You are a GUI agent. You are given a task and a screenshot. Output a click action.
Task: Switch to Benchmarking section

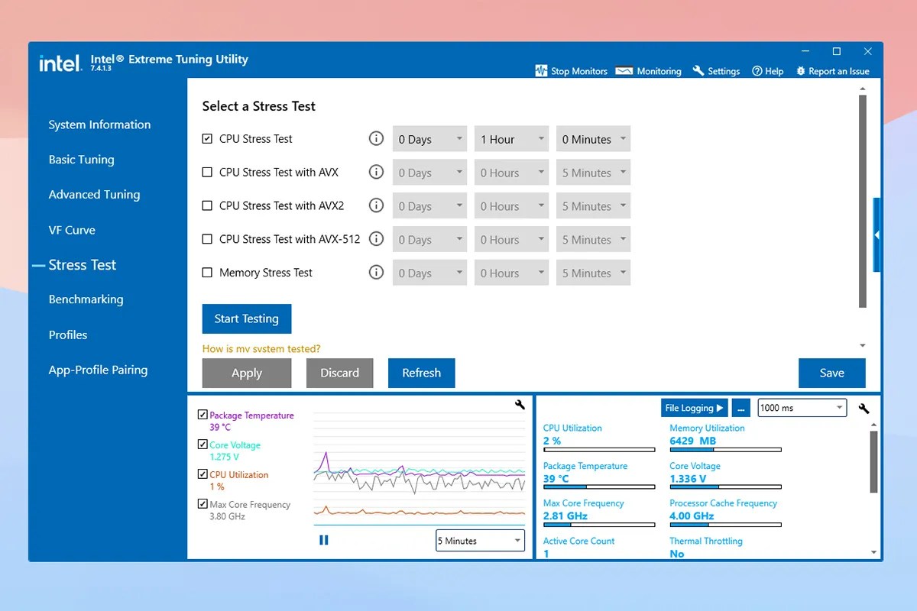coord(86,299)
